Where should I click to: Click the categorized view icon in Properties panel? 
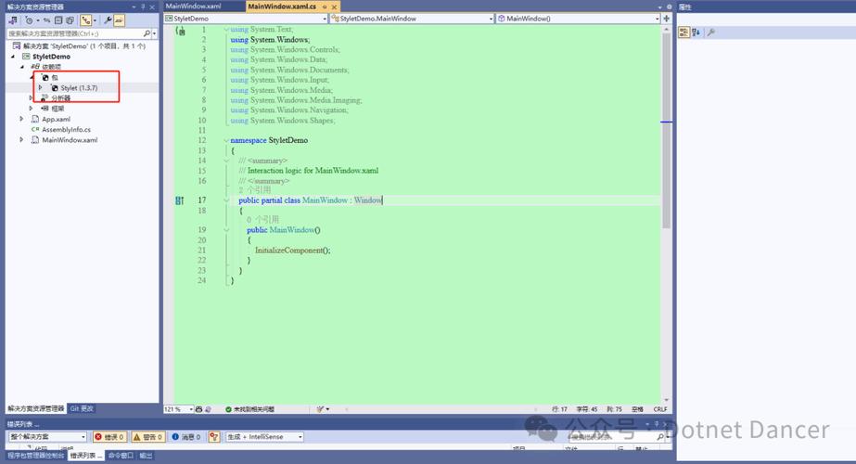[684, 32]
